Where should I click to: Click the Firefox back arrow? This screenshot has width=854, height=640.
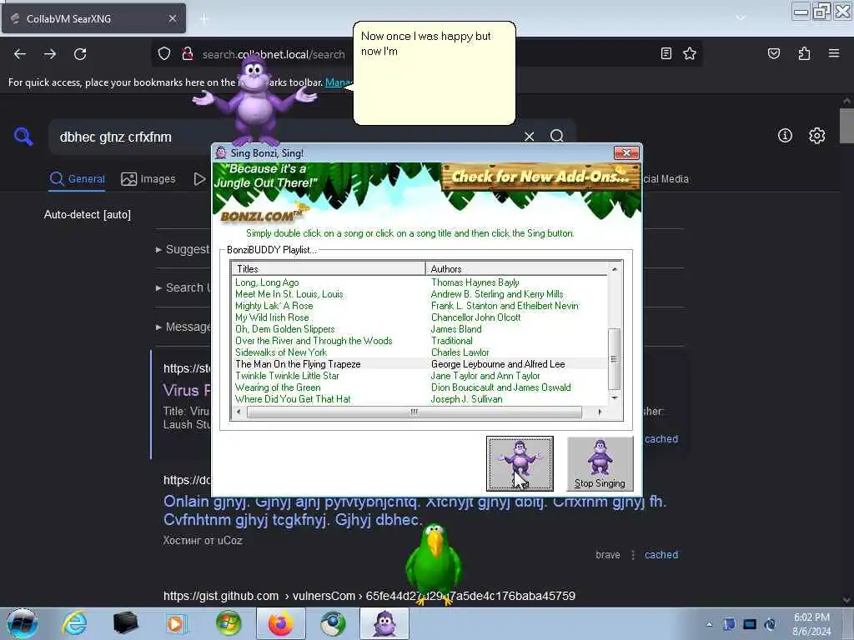tap(20, 54)
